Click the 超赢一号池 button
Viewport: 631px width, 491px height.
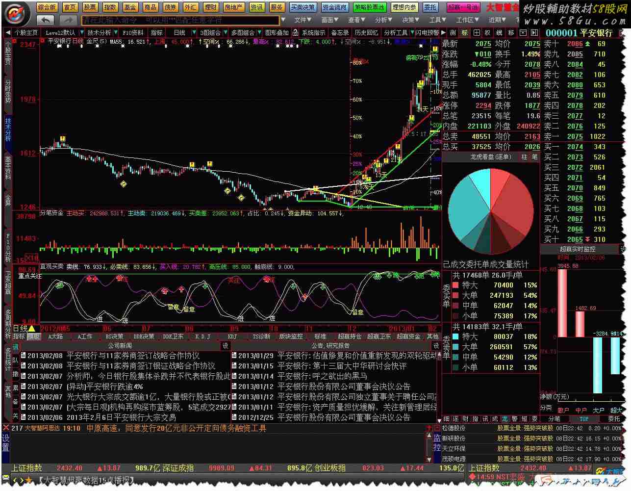(x=463, y=7)
